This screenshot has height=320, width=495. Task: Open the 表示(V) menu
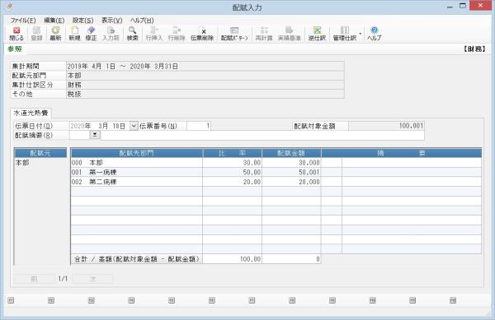tap(111, 21)
